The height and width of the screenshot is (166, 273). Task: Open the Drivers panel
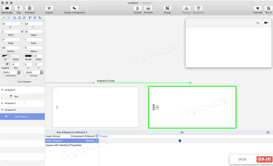coord(138,8)
